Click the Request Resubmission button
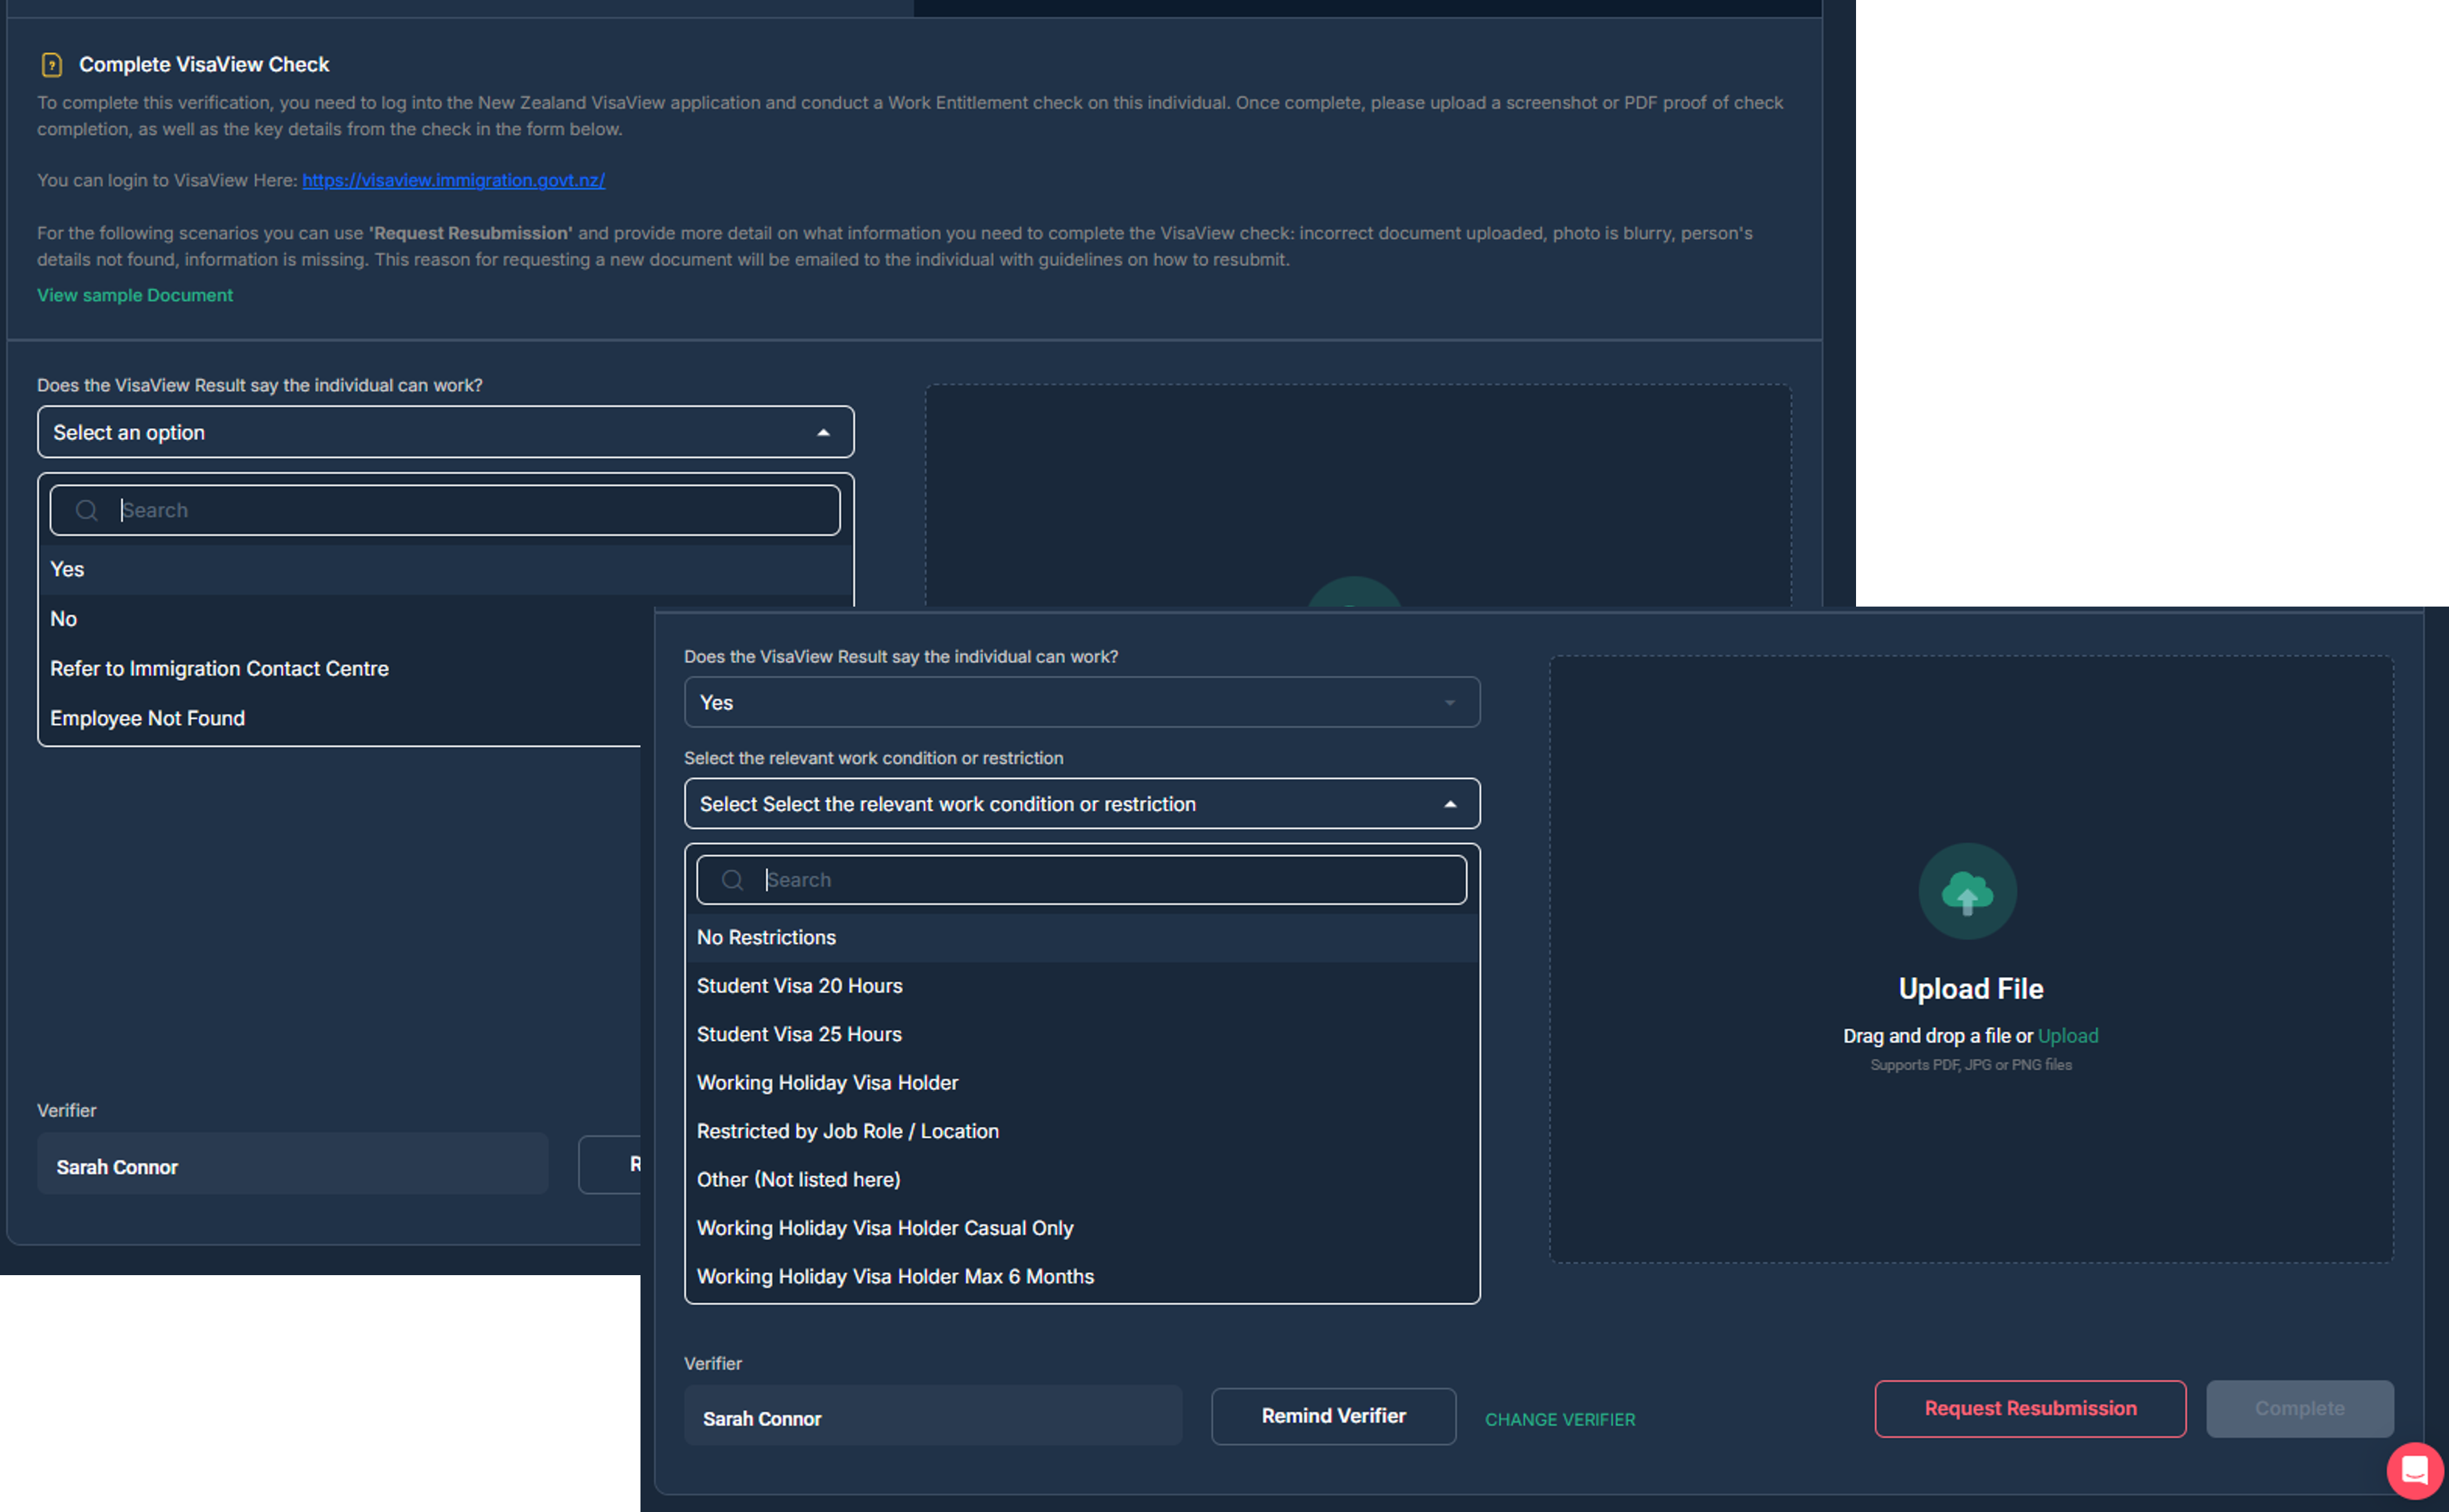 coord(2030,1408)
